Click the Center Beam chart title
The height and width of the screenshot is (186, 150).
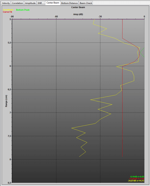(78, 7)
